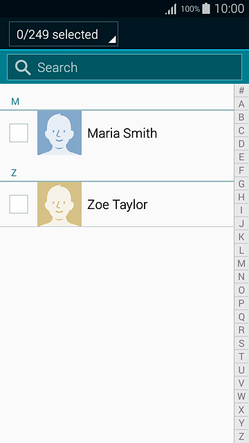Screen dimensions: 249x443
Task: Tap the Z section header
Action: tap(14, 172)
